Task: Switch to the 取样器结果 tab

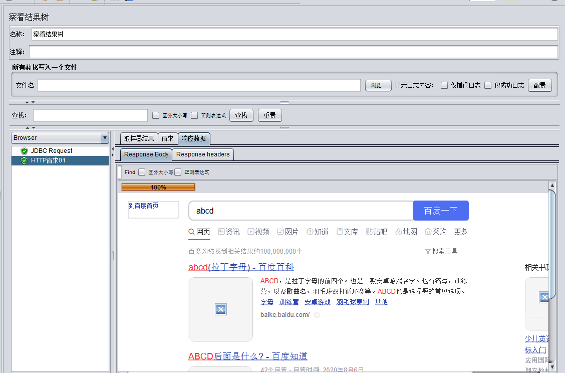Action: (x=139, y=138)
